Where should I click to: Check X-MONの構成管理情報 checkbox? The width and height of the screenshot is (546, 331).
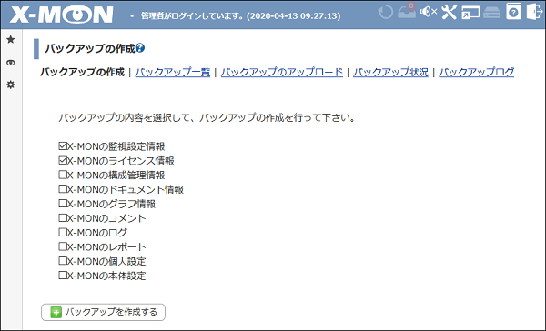(x=63, y=175)
